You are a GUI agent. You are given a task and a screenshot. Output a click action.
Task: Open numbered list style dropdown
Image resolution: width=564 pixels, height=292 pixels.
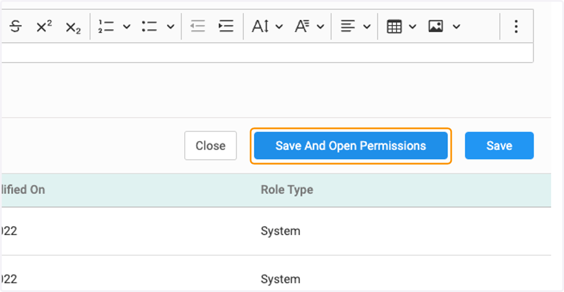click(x=126, y=27)
